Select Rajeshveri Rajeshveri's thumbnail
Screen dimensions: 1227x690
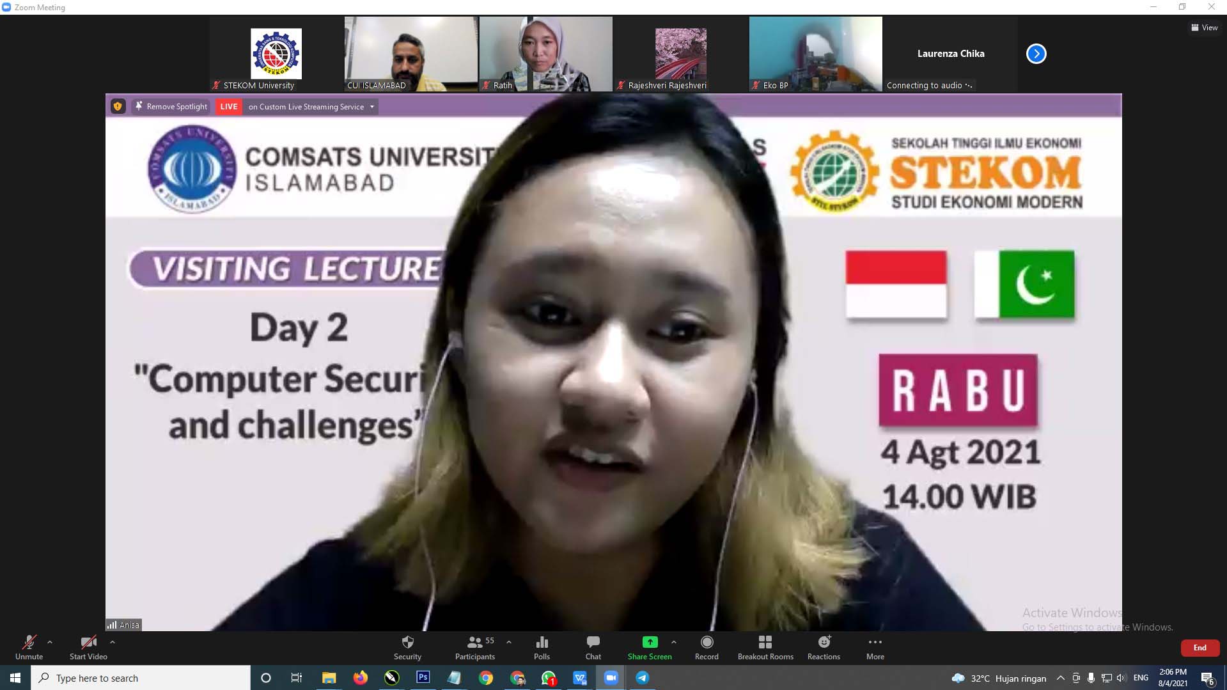(x=681, y=54)
